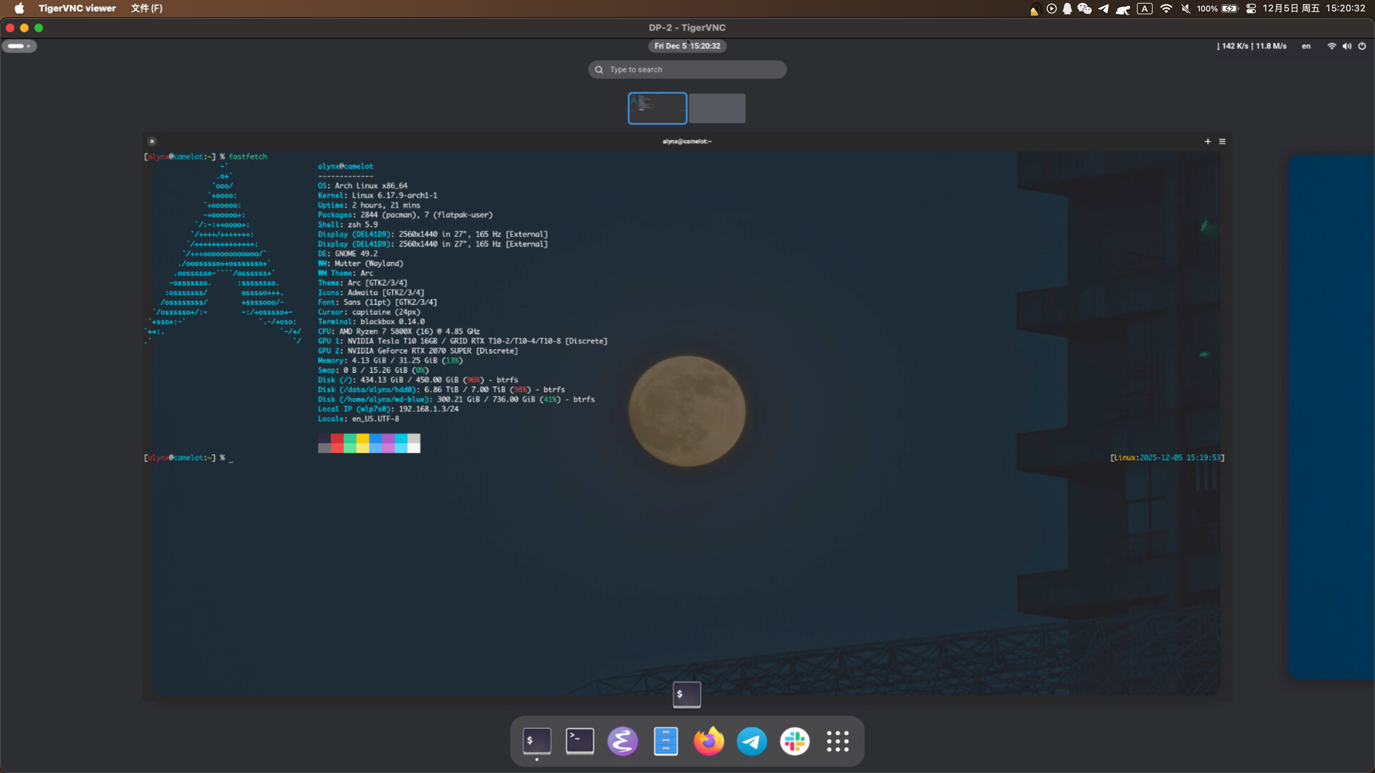This screenshot has height=773, width=1375.
Task: Open Emacs from the dock
Action: coord(622,741)
